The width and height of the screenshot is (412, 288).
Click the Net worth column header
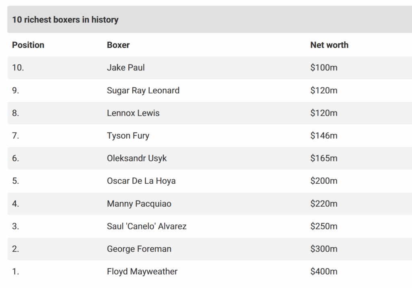point(329,45)
